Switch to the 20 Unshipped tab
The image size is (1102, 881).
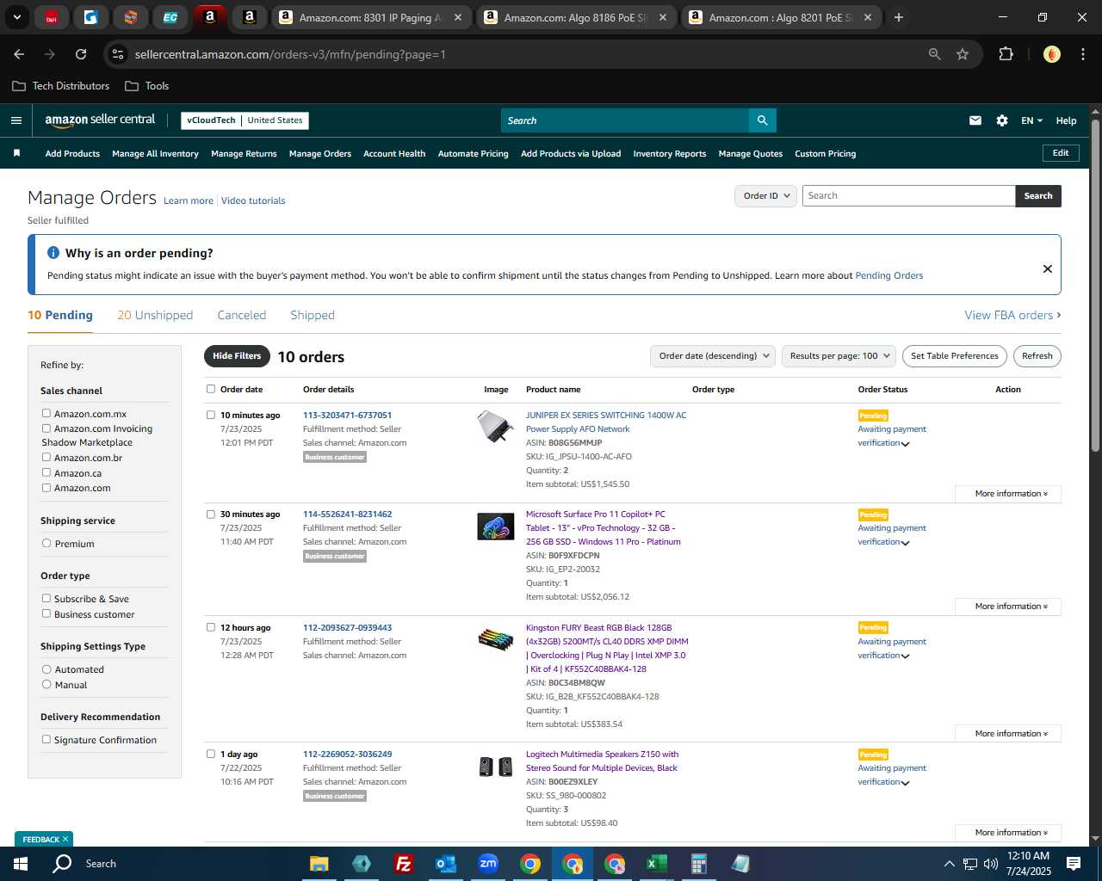click(155, 315)
